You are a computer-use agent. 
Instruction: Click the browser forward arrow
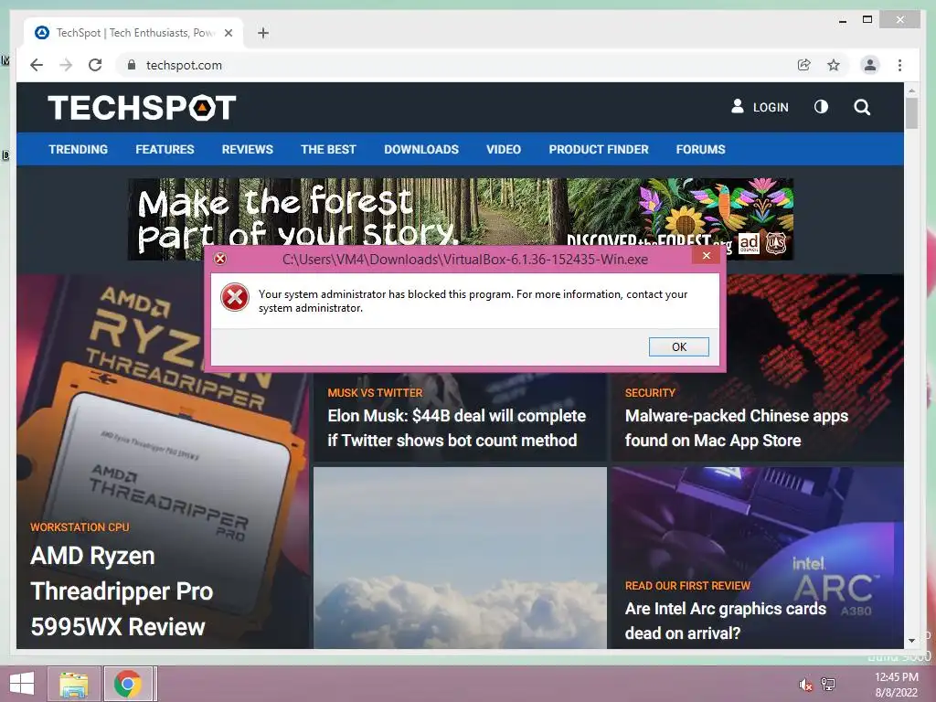(x=66, y=65)
